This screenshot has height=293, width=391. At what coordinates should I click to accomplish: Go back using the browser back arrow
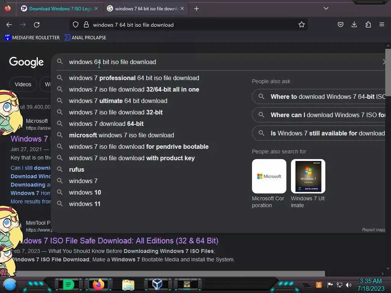pyautogui.click(x=9, y=25)
